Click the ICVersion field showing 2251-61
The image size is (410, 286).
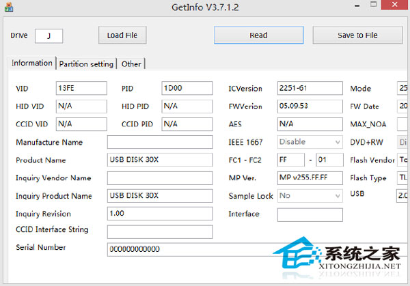[310, 88]
